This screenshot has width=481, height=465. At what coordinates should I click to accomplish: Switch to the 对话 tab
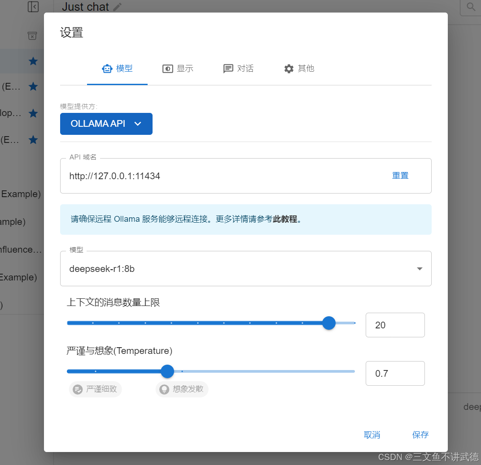(239, 69)
